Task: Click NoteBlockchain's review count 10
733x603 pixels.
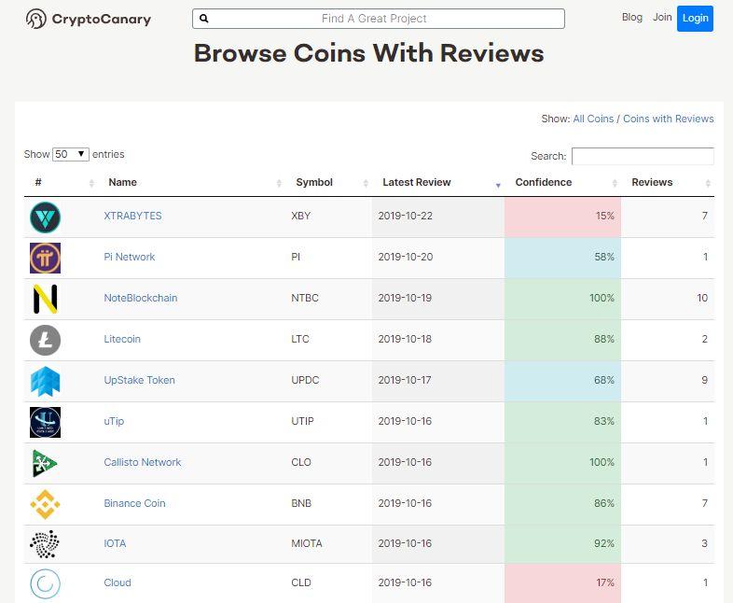Action: (702, 298)
